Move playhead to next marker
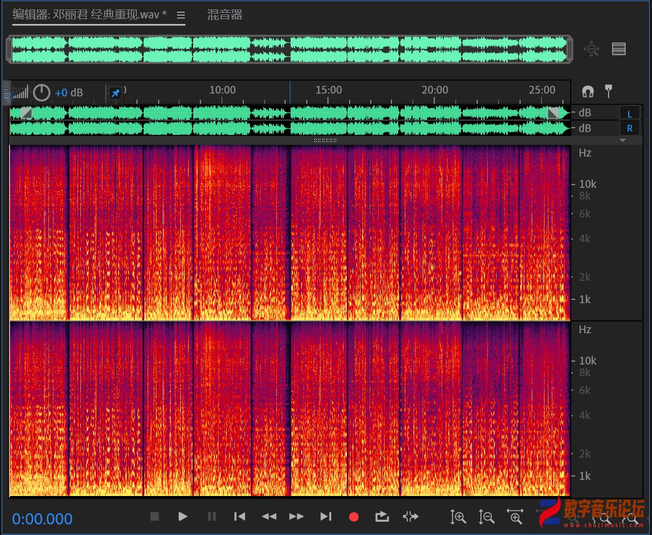 (x=326, y=517)
